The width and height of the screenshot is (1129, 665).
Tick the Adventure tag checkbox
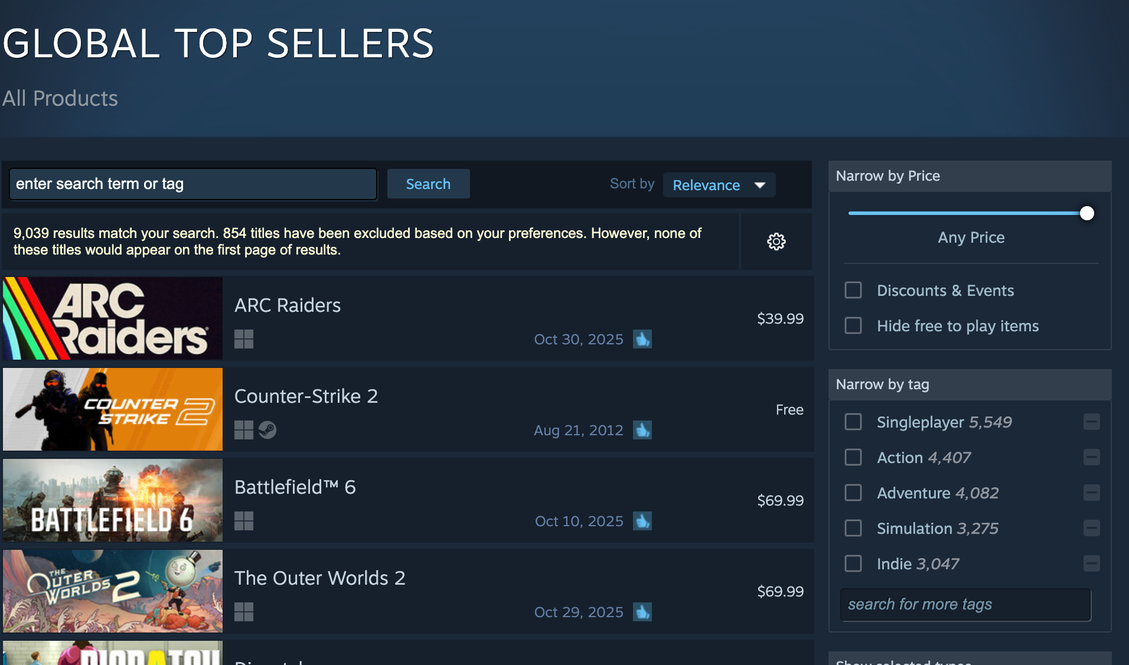853,493
